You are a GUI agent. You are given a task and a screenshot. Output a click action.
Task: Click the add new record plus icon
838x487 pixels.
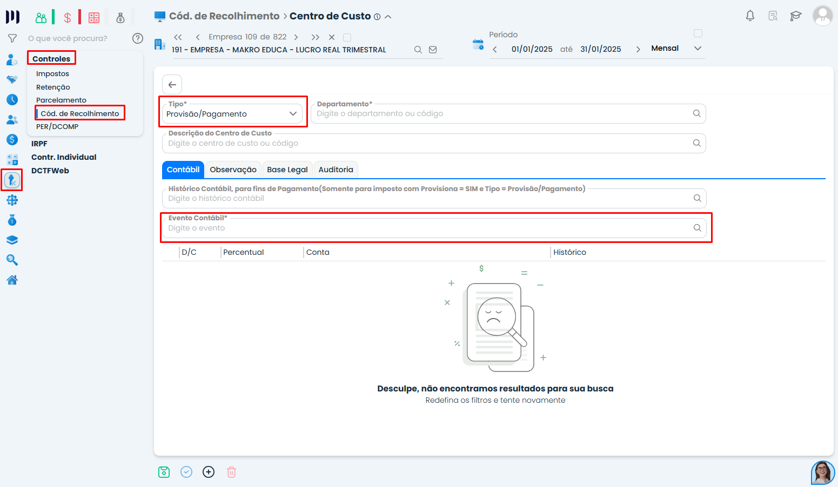click(x=209, y=472)
